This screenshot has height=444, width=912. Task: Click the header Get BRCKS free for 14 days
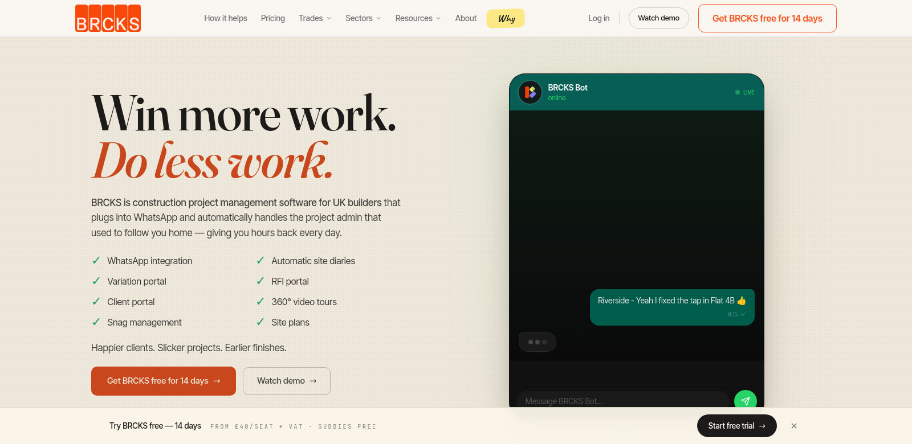767,18
